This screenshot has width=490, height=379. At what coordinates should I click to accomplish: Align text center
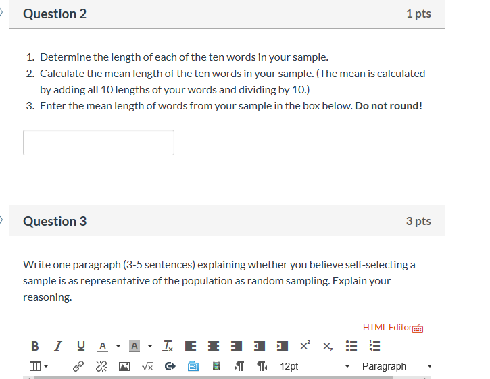(214, 346)
